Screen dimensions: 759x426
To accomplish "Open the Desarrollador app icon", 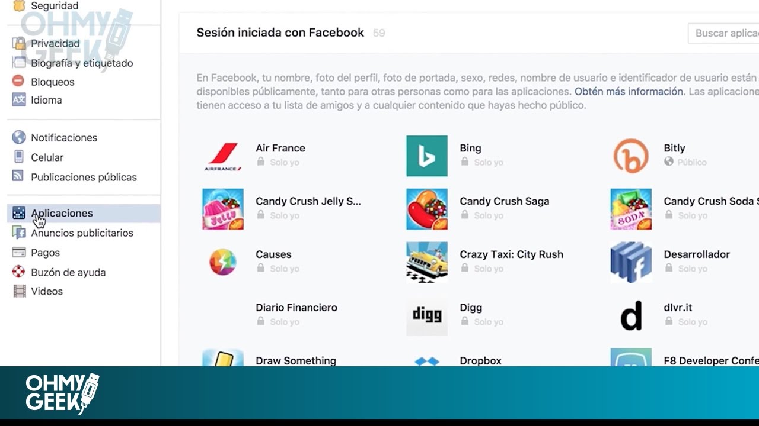I will pos(631,263).
